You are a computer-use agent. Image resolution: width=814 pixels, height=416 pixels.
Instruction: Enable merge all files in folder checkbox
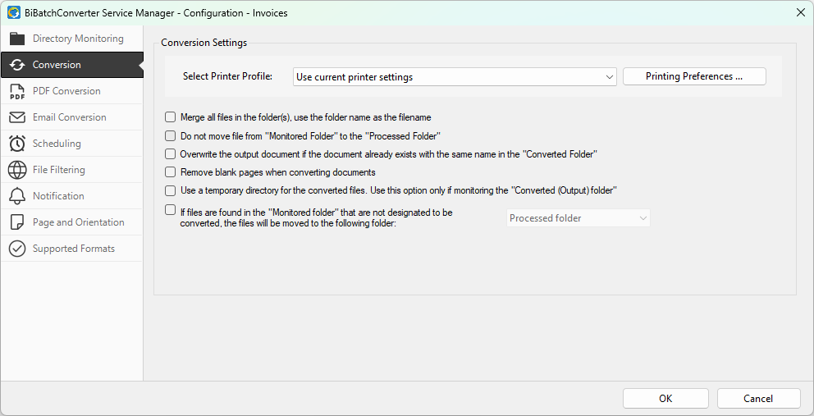tap(171, 117)
